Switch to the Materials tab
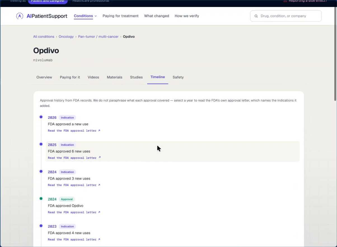Image resolution: width=337 pixels, height=247 pixels. click(x=114, y=77)
